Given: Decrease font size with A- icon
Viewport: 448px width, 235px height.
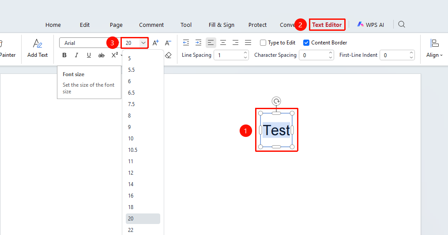Looking at the screenshot, I should (x=168, y=43).
